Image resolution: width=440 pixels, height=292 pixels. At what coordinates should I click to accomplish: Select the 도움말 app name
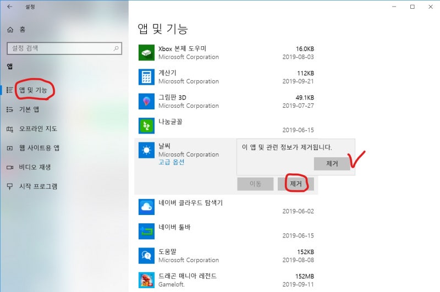point(168,252)
